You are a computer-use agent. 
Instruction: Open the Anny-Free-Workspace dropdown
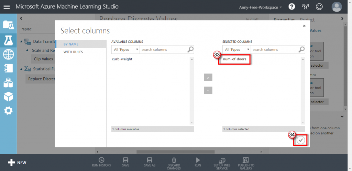(x=261, y=8)
